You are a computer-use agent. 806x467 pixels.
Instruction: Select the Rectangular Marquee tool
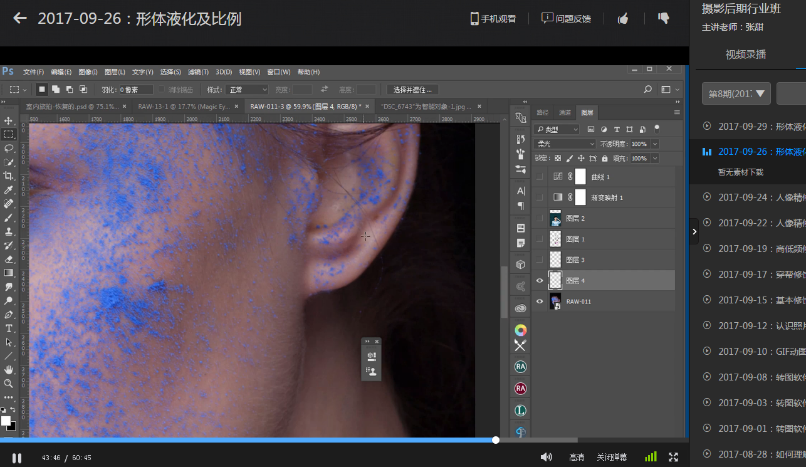(x=9, y=134)
